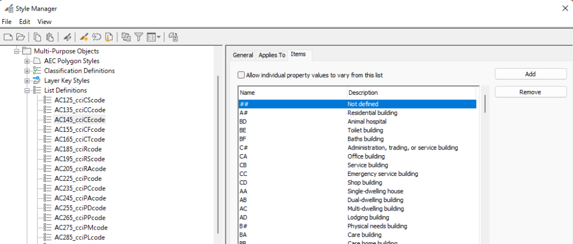Click the Description column header
Viewport: 573px width, 244px height.
[x=411, y=93]
